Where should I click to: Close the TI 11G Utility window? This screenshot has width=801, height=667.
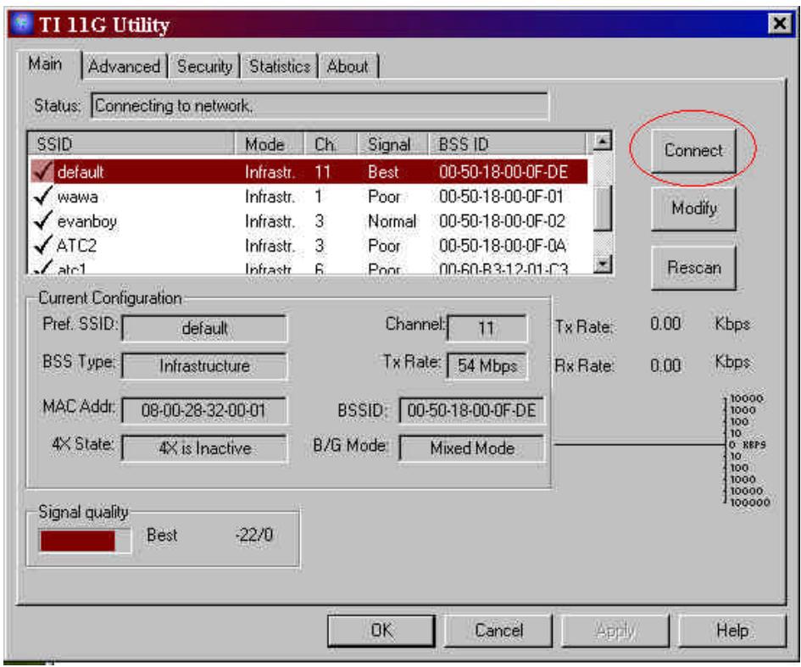(780, 23)
